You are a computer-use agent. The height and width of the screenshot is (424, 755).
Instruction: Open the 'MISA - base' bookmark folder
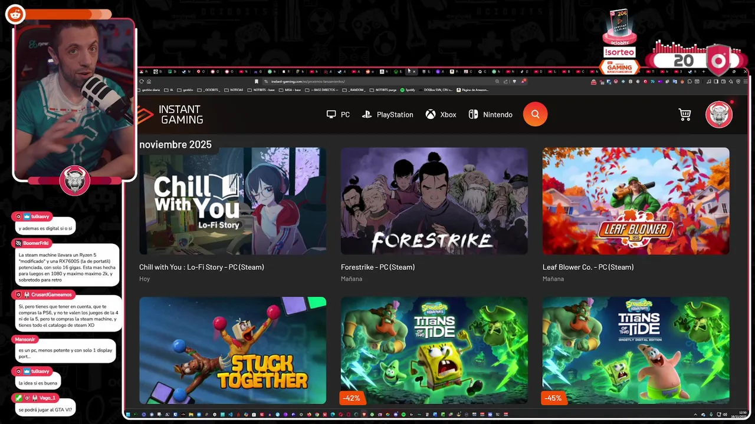pos(290,90)
